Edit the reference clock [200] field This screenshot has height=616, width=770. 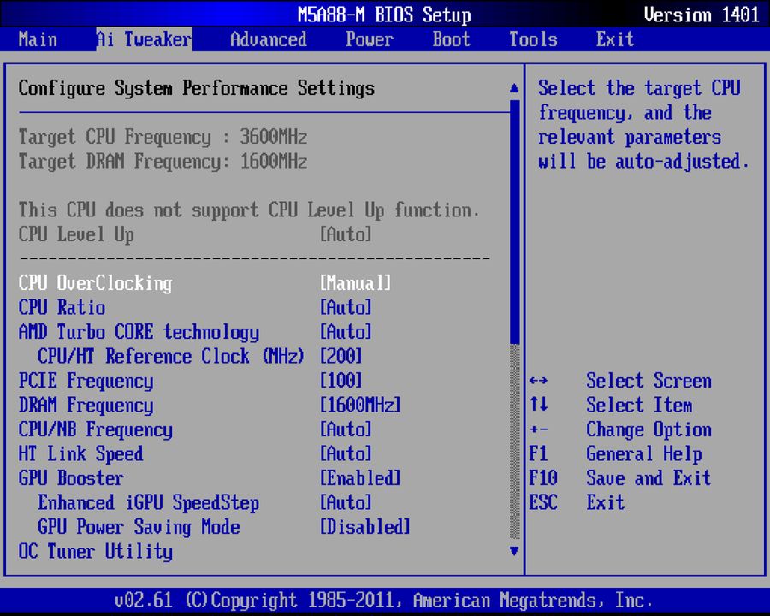[x=341, y=357]
